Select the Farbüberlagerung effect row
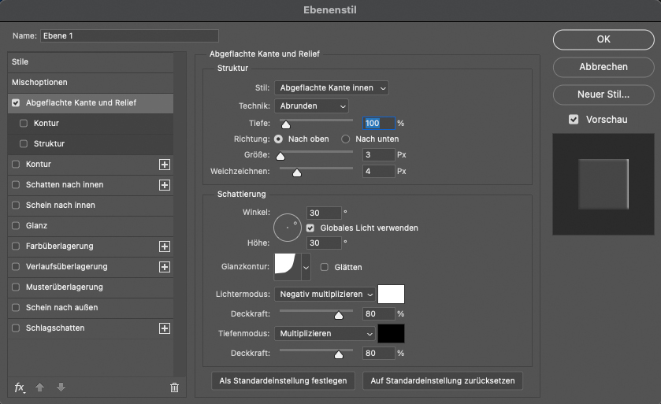Viewport: 661px width, 404px height. [91, 246]
